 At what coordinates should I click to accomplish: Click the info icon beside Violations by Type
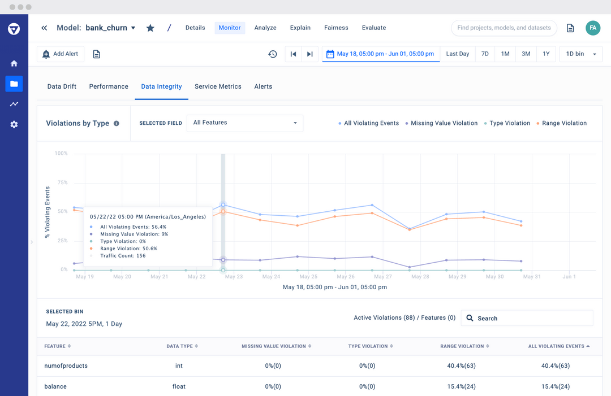117,123
